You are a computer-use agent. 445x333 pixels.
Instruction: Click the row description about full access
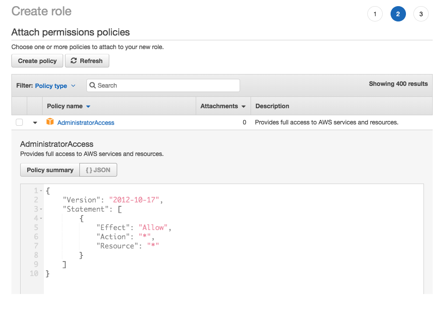[x=327, y=122]
